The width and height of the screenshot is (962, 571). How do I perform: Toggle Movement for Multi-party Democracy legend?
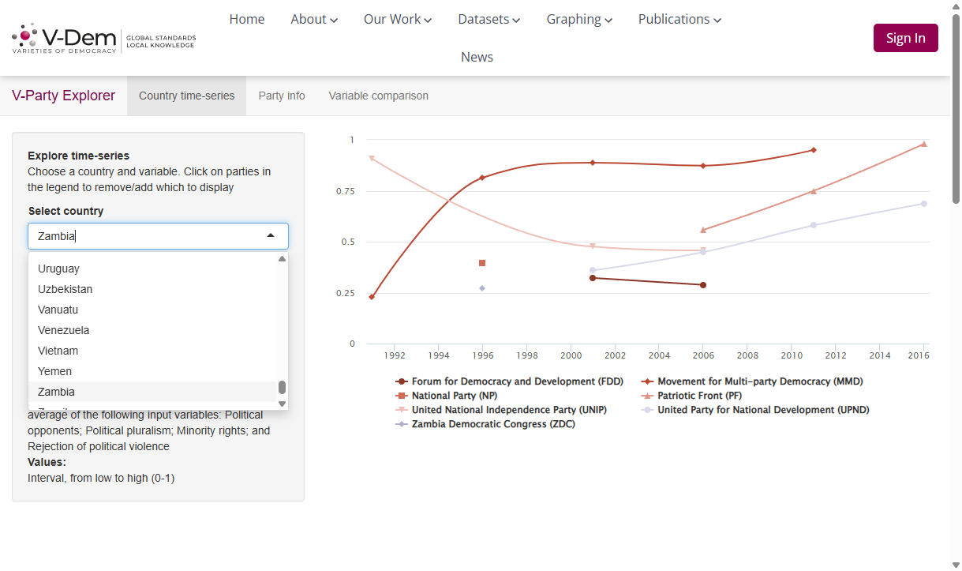752,381
